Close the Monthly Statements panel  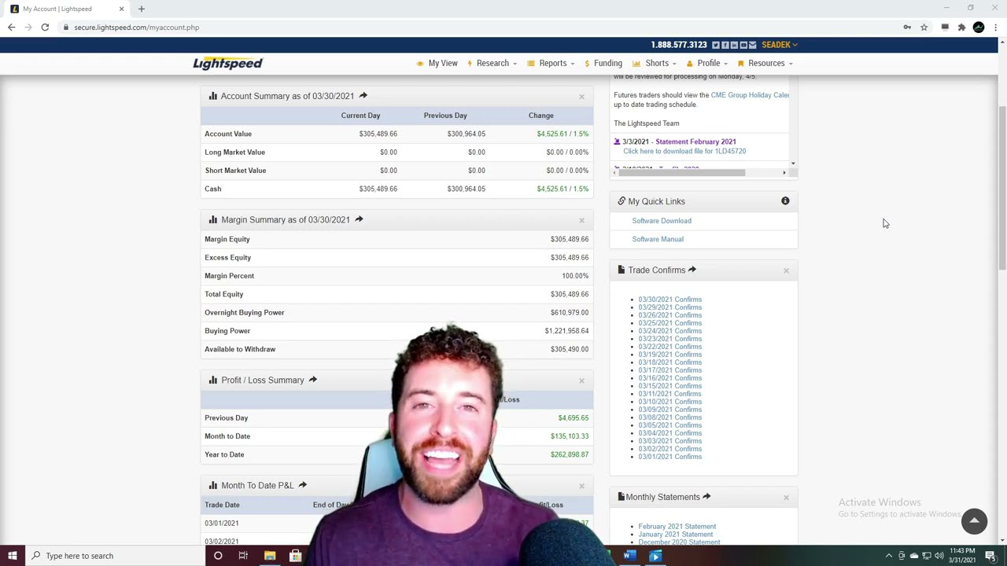786,498
